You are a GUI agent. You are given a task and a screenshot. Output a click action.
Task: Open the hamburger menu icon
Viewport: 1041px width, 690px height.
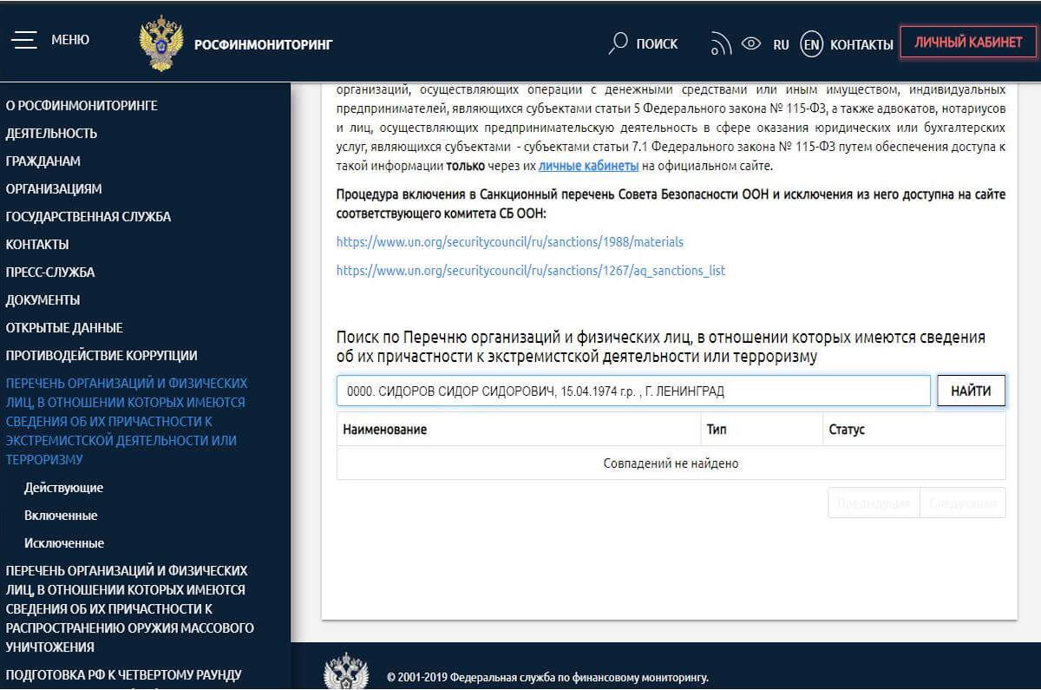pyautogui.click(x=24, y=40)
